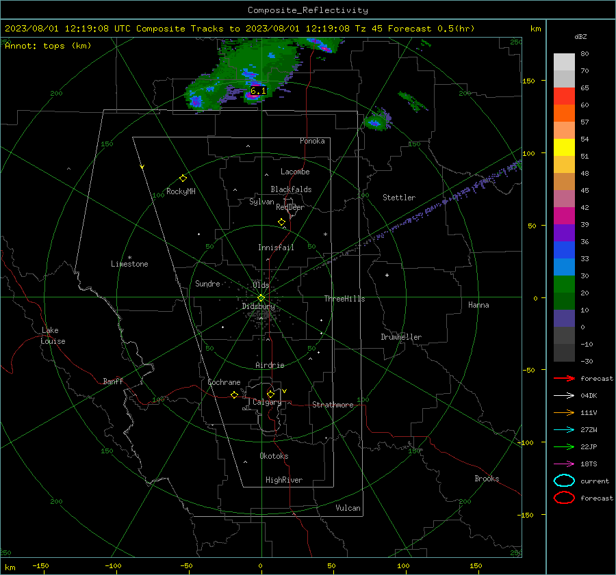Click the Hanna city label
The image size is (616, 575).
pos(478,305)
